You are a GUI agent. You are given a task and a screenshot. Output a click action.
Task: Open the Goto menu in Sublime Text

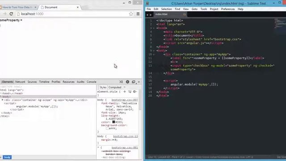[195, 9]
